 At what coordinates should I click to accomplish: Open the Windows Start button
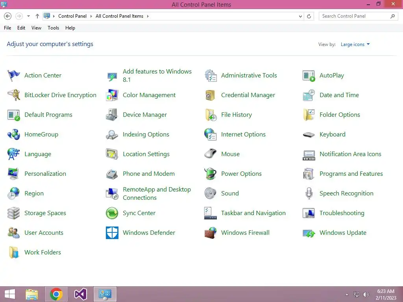tap(10, 294)
